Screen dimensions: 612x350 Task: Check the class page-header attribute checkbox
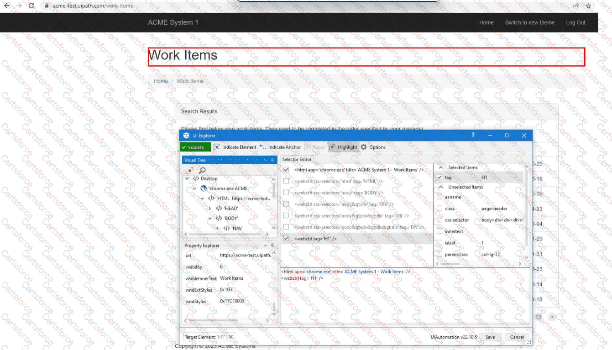coord(439,209)
